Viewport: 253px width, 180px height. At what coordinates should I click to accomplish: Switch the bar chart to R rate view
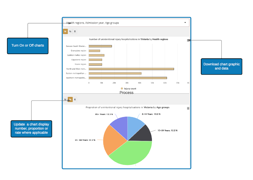[x=75, y=32]
